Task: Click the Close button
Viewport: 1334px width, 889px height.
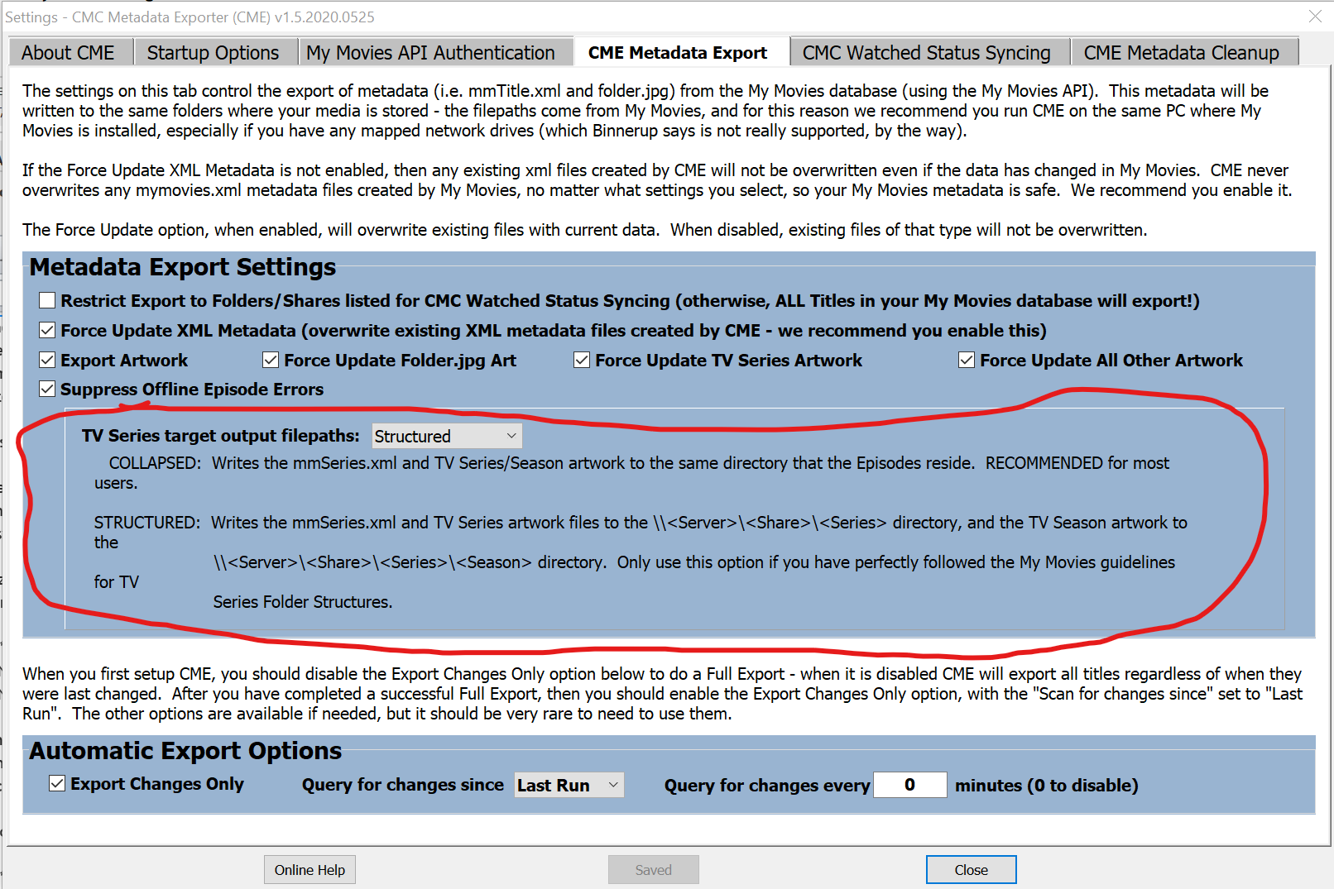Action: click(x=972, y=870)
